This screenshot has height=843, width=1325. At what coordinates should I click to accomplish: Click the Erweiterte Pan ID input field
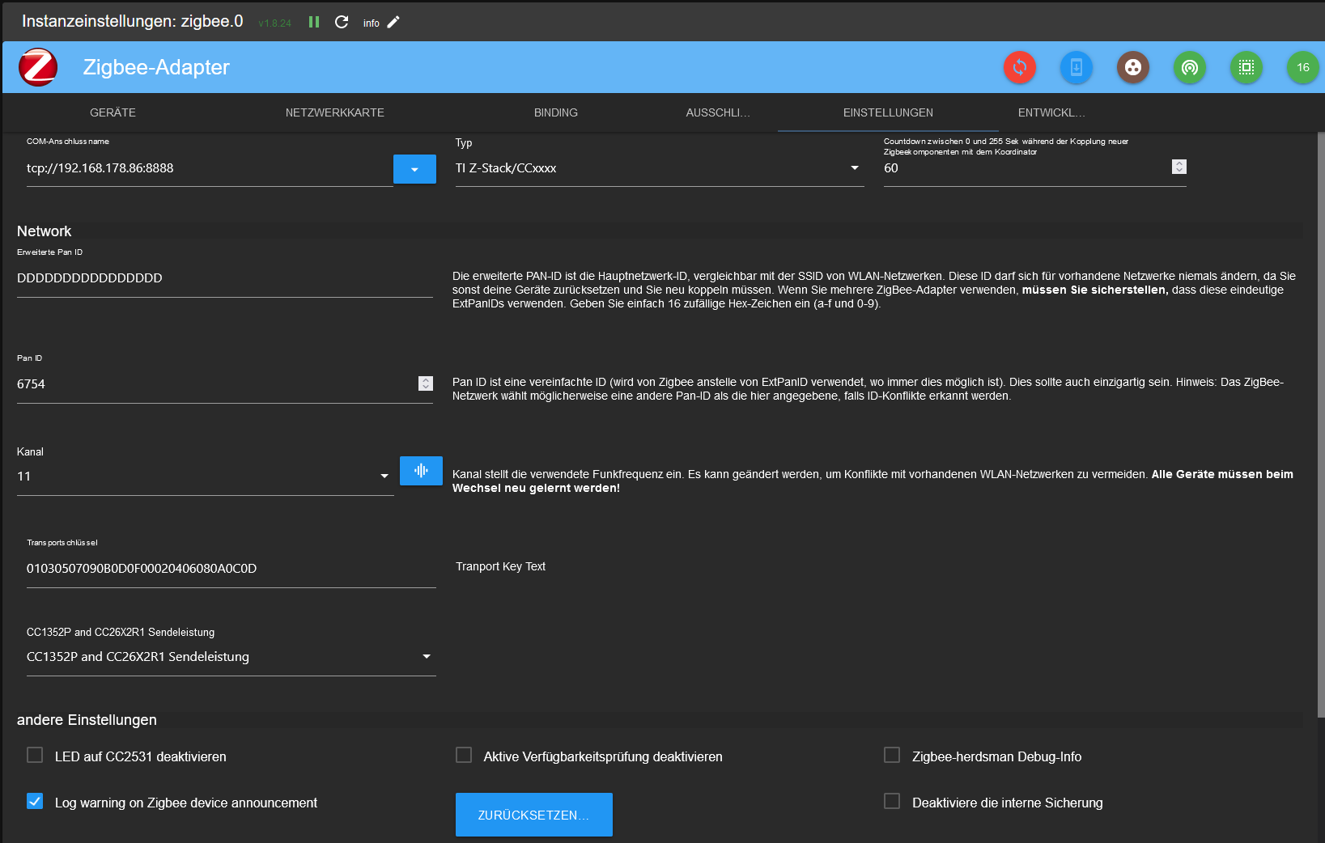(225, 278)
